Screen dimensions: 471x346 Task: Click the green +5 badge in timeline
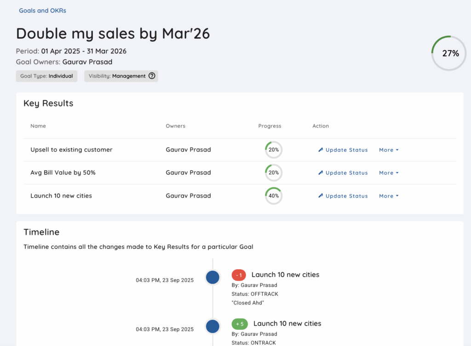(240, 324)
